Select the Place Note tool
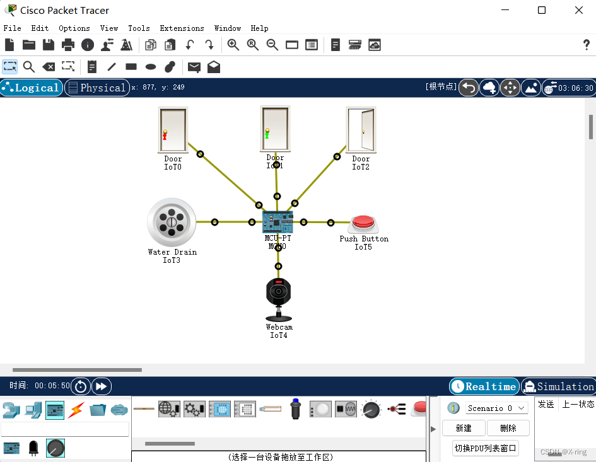Viewport: 596px width, 462px height. coord(91,67)
